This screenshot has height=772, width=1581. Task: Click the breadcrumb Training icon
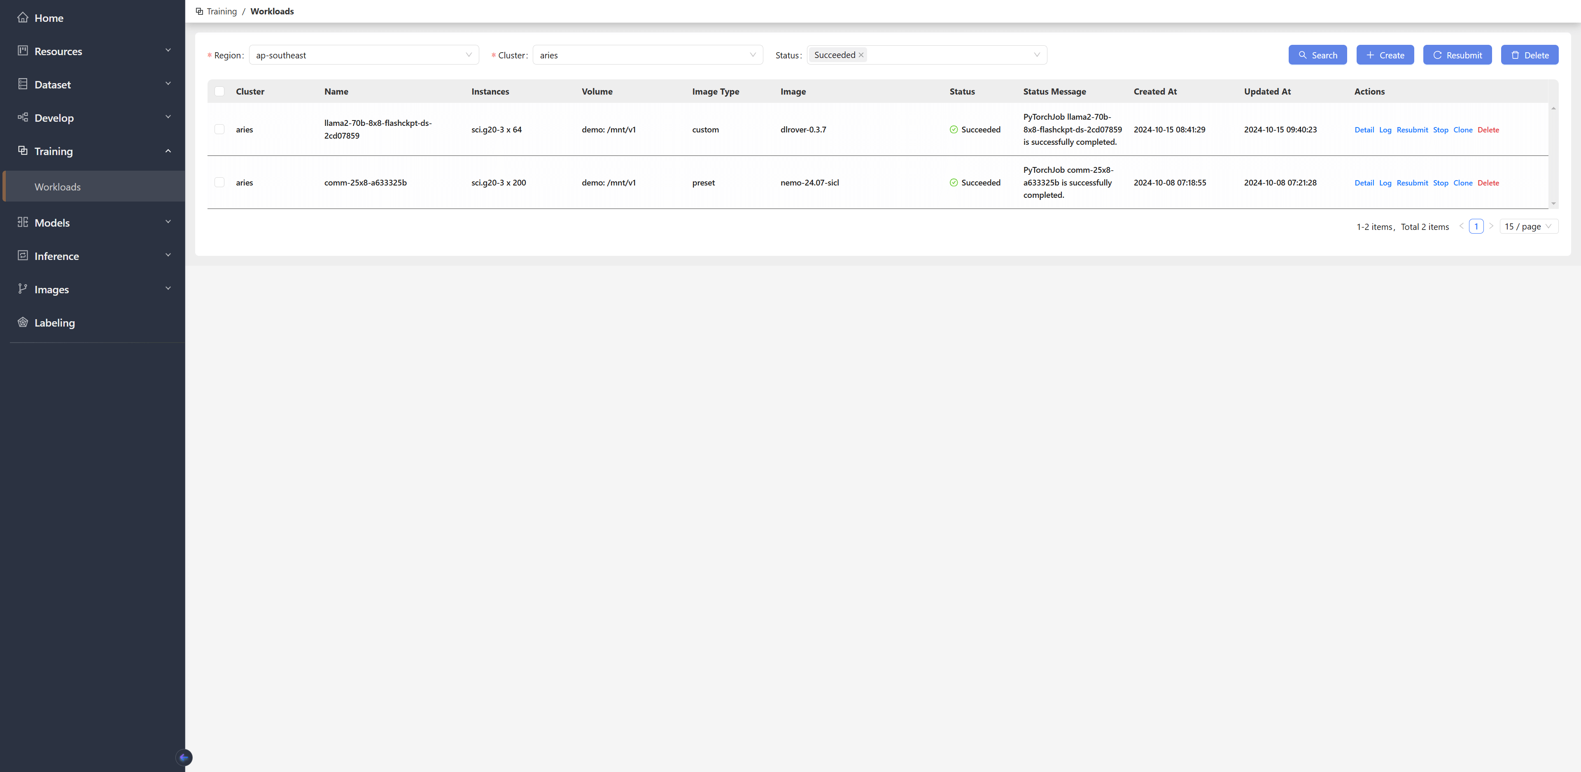click(x=199, y=11)
